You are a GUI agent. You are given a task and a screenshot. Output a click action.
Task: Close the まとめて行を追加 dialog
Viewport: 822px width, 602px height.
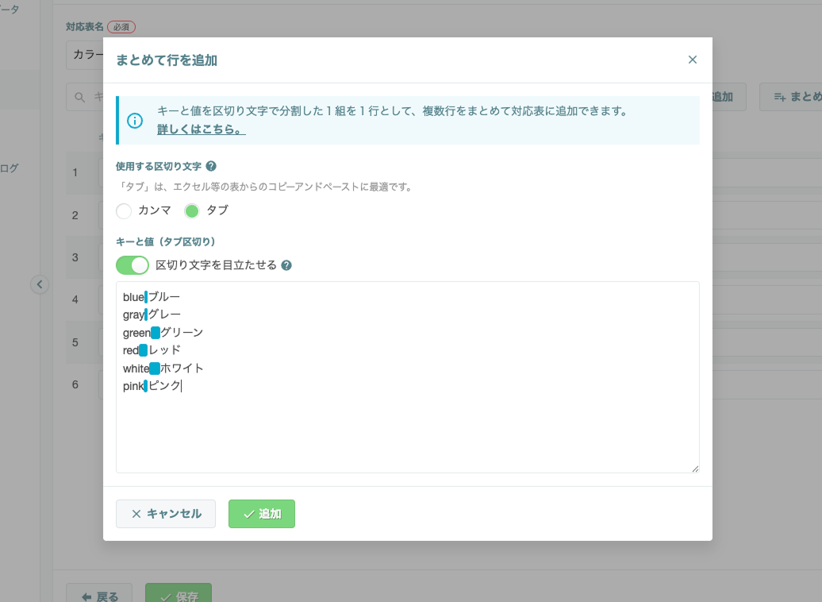pos(692,60)
